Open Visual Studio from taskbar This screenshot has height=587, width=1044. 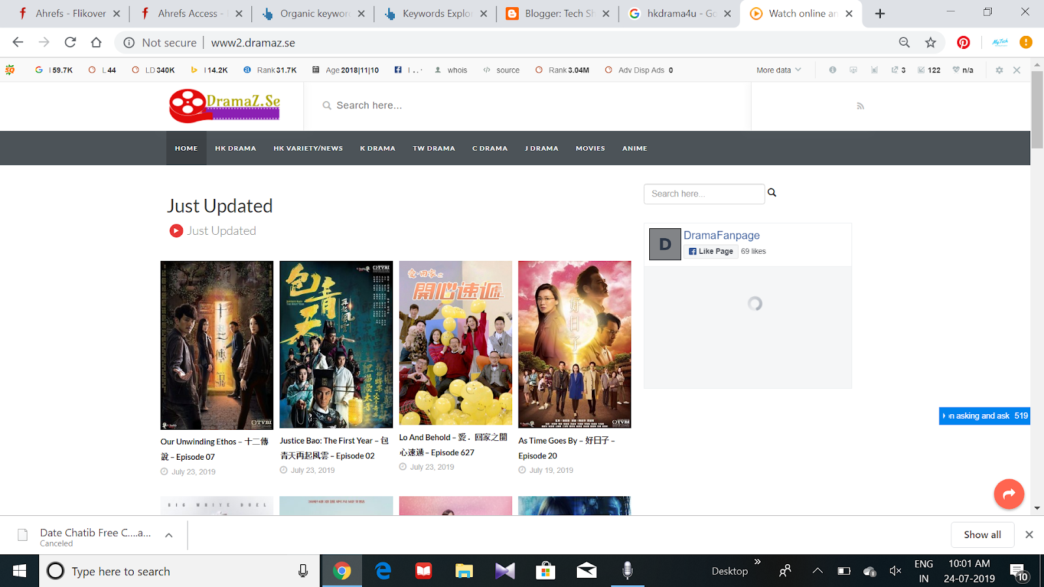(x=505, y=571)
